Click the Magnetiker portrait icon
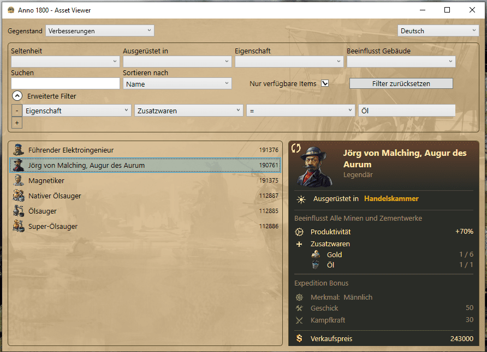487x352 pixels. pos(19,180)
